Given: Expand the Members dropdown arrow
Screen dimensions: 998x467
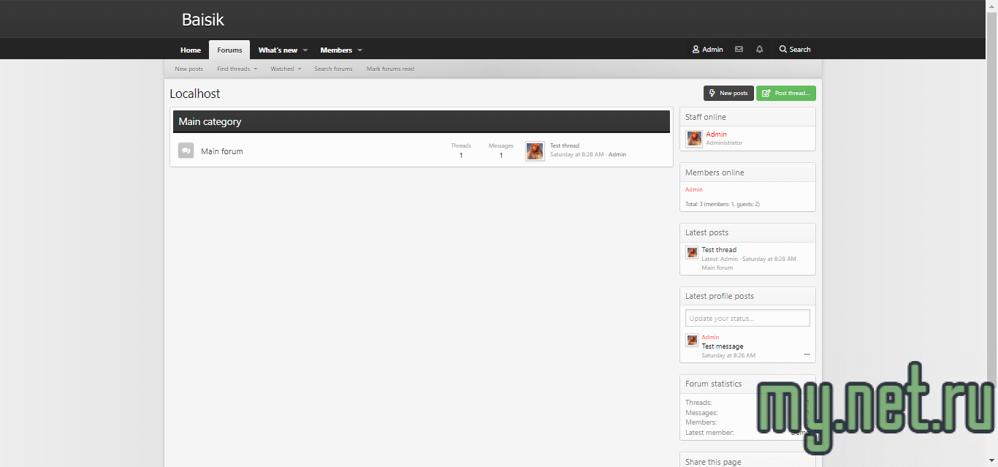Looking at the screenshot, I should pos(360,50).
